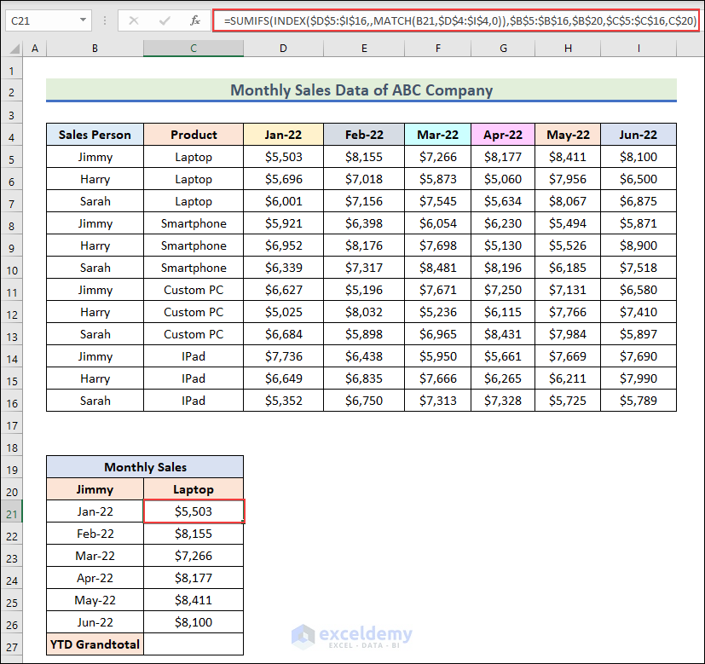The image size is (705, 664).
Task: Select column F header
Action: click(437, 48)
